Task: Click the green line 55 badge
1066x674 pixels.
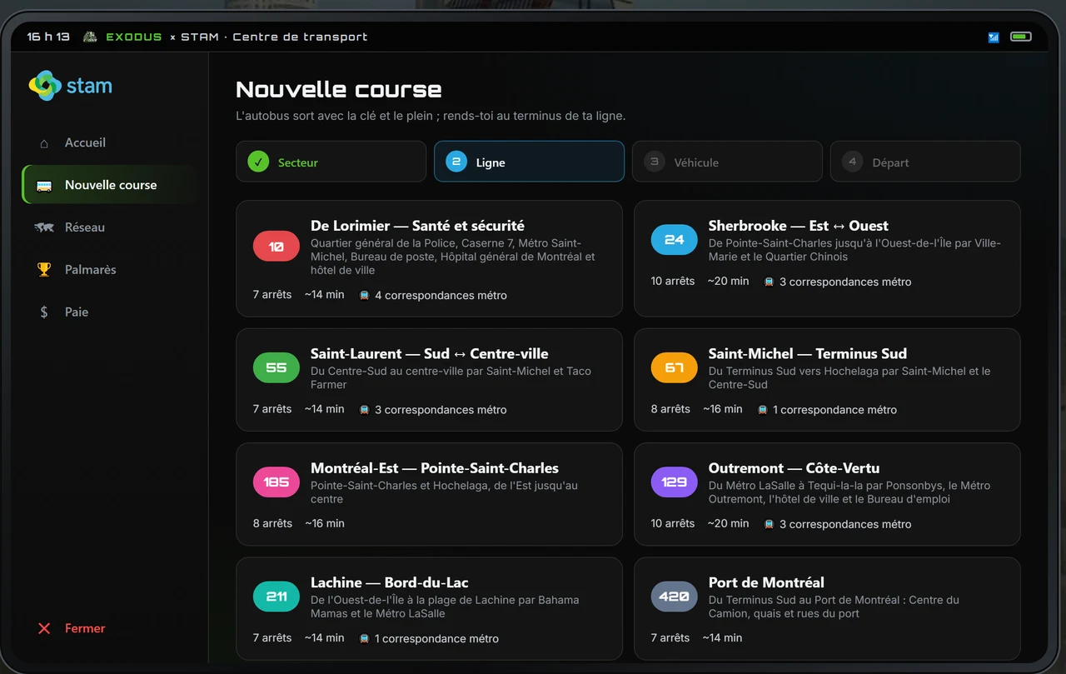Action: [x=276, y=368]
